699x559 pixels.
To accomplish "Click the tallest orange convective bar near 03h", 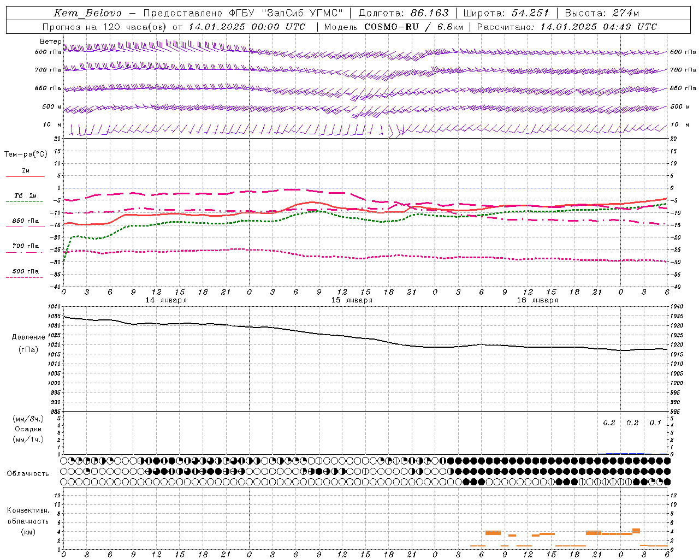I will [x=636, y=531].
